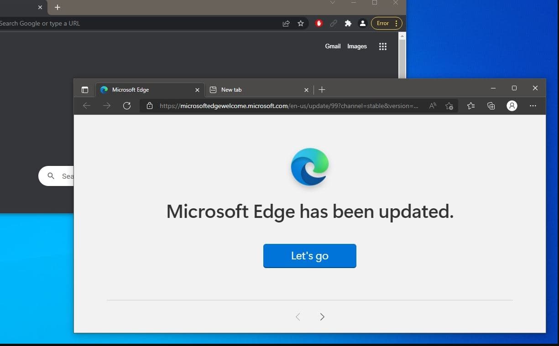This screenshot has width=559, height=346.
Task: Open the Google apps grid launcher
Action: (x=382, y=46)
